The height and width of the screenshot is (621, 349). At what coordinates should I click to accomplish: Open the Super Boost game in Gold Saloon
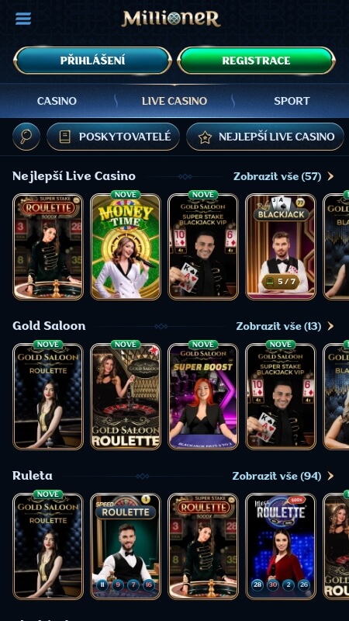[x=203, y=396]
